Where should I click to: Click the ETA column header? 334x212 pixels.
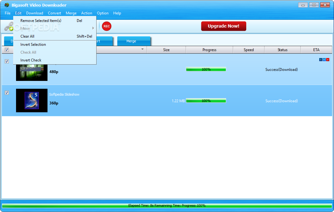tap(316, 50)
